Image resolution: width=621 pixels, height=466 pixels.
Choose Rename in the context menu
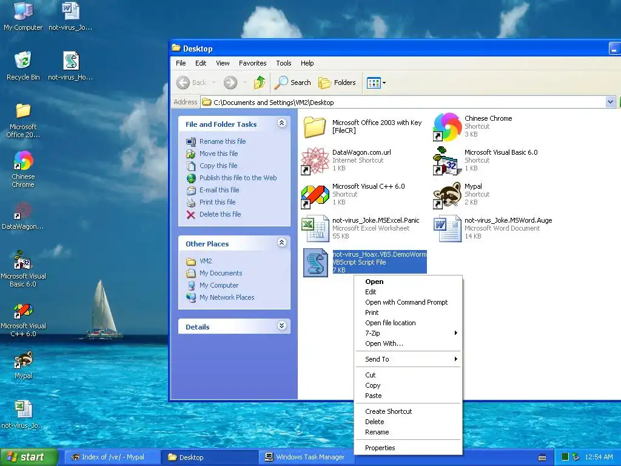pos(408,432)
